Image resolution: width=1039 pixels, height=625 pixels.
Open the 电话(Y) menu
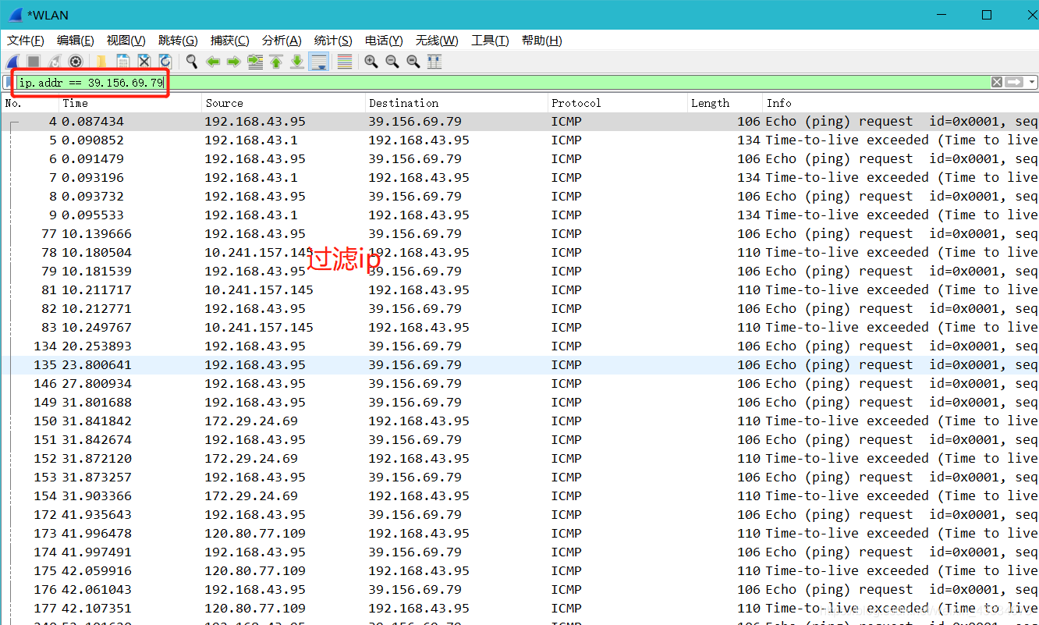click(x=384, y=41)
